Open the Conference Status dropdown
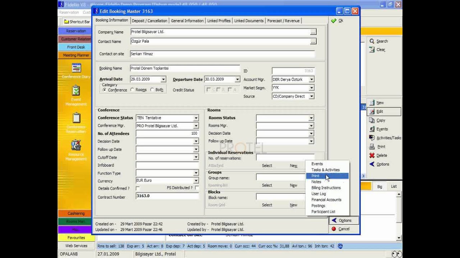The image size is (460, 258). 196,118
